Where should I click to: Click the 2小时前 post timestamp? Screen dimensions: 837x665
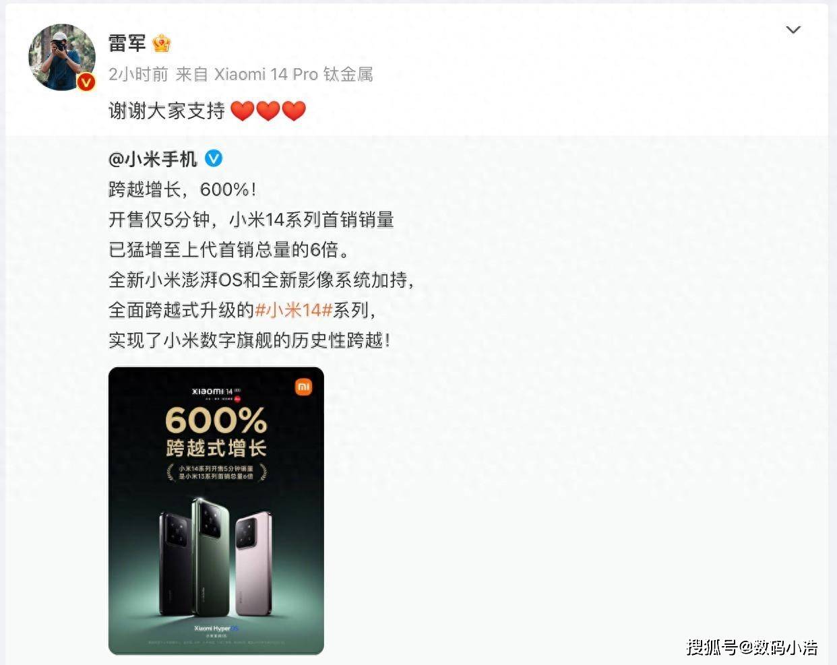tap(138, 74)
